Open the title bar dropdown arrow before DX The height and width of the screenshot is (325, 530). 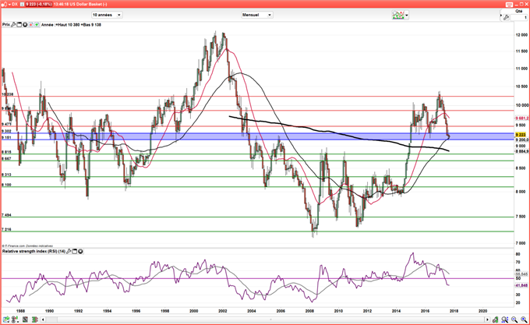tap(9, 4)
